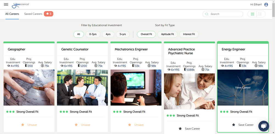Image resolution: width=275 pixels, height=134 pixels.
Task: Click the star icon on Mechatronics Engineer Unsave
Action: (130, 125)
